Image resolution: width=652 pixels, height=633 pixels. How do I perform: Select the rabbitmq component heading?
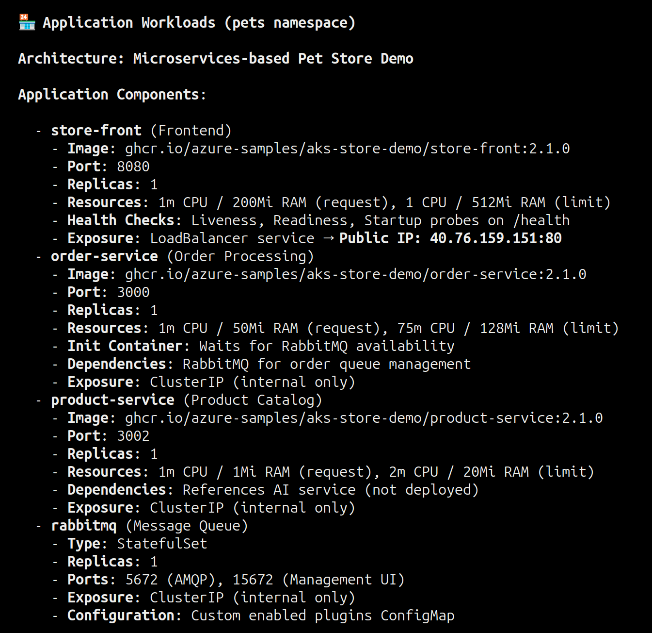[83, 526]
